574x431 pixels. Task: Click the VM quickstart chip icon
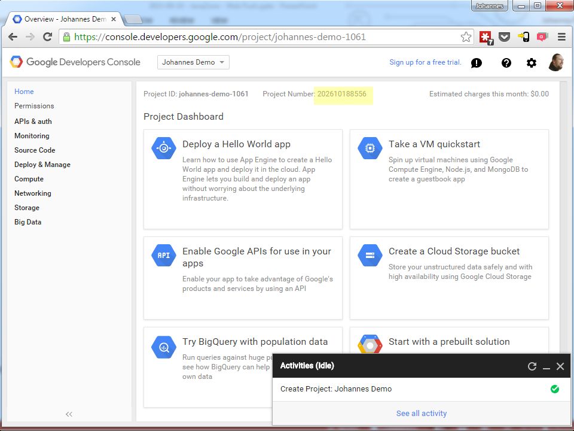(370, 148)
